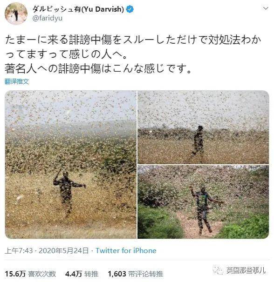Viewport: 274px width, 282px height.
Task: Open the @faridyu handle link
Action: 48,18
